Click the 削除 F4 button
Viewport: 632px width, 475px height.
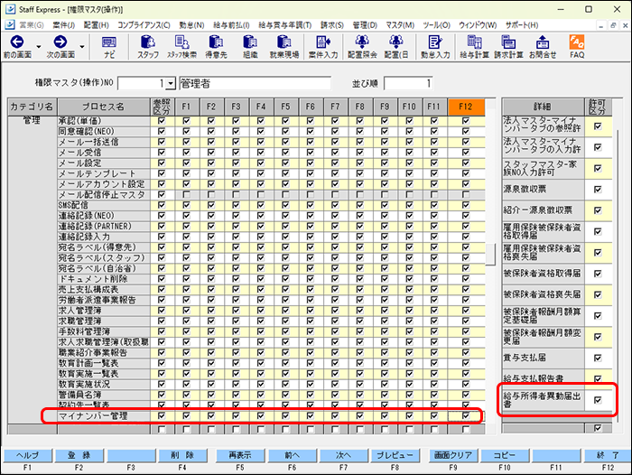pos(182,455)
